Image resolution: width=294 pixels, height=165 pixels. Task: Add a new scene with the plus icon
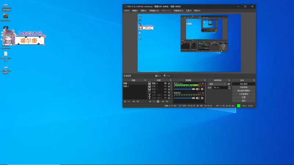point(125,102)
